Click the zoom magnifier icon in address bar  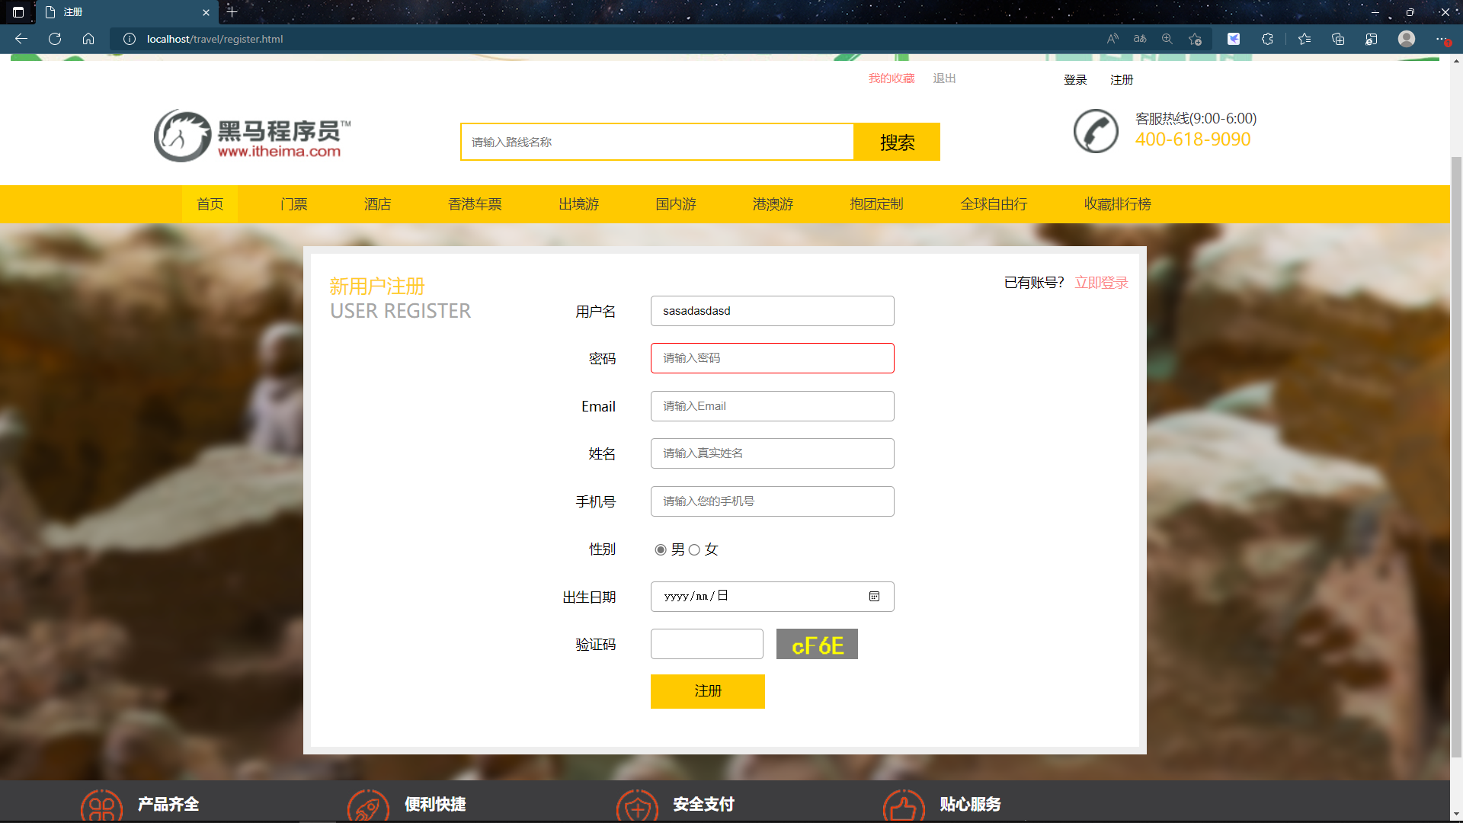click(1167, 39)
